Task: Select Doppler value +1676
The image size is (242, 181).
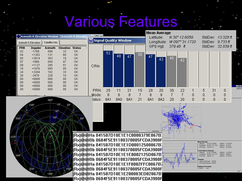Action: [x=36, y=68]
